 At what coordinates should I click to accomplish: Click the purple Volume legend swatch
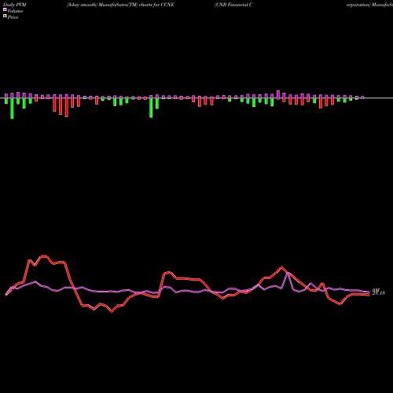(x=5, y=9)
